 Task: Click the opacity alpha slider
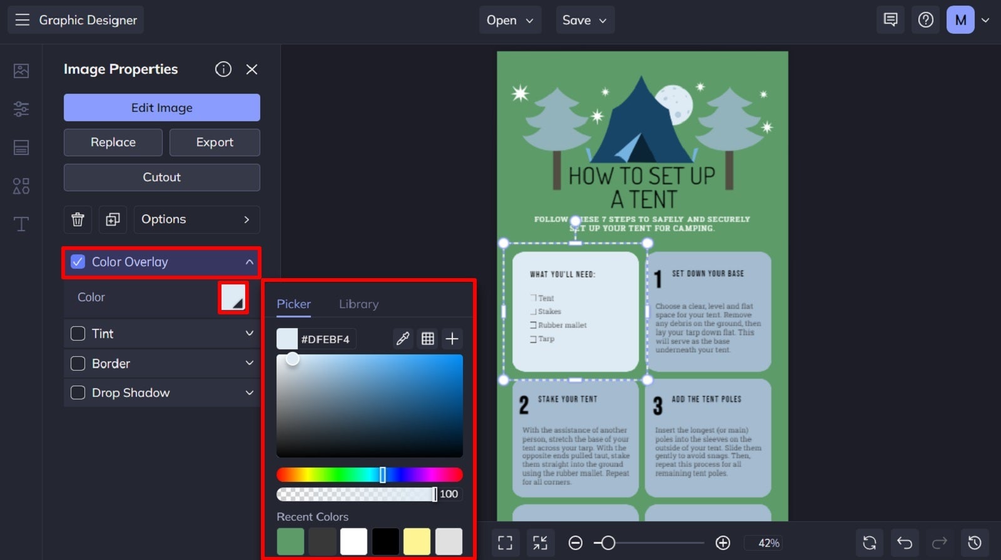coord(357,494)
